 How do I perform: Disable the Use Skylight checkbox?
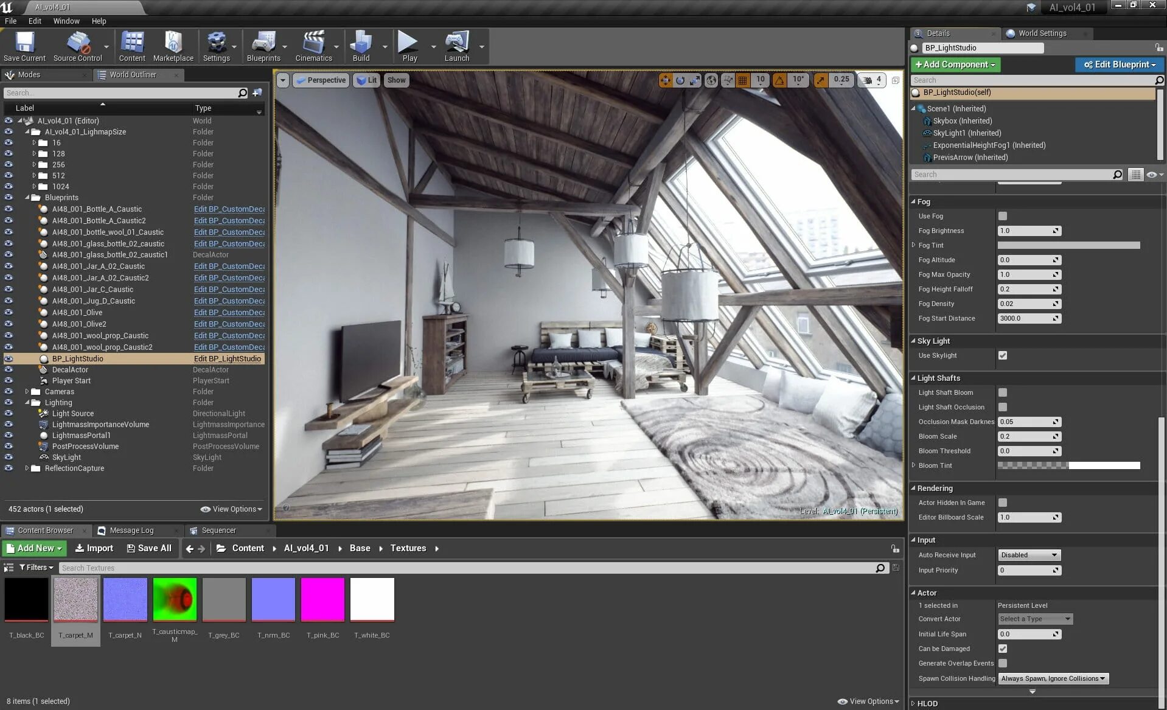pyautogui.click(x=1003, y=355)
